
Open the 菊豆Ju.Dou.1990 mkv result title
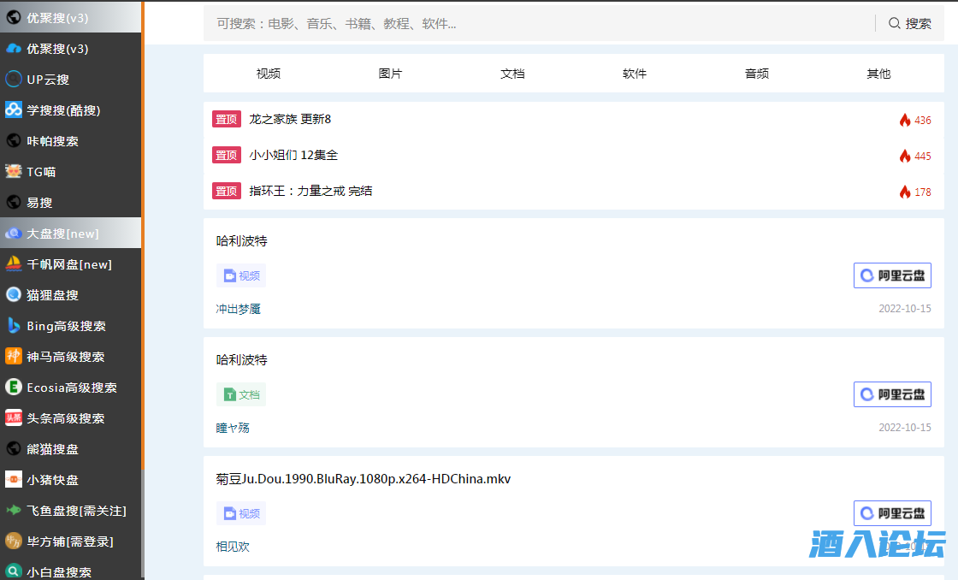364,479
